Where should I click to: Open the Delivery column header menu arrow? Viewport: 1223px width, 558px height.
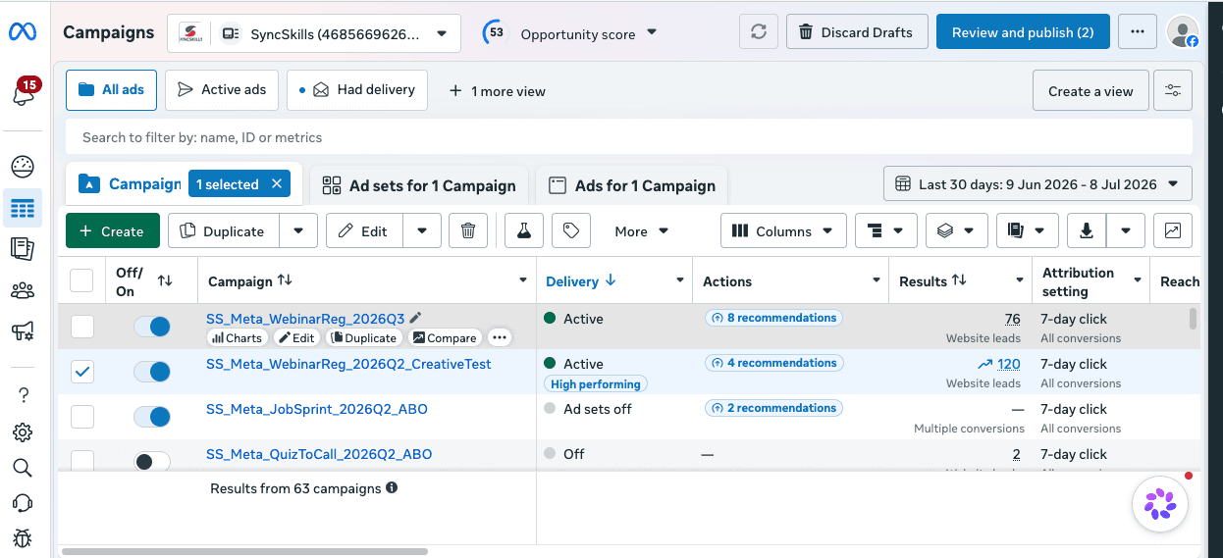tap(679, 281)
